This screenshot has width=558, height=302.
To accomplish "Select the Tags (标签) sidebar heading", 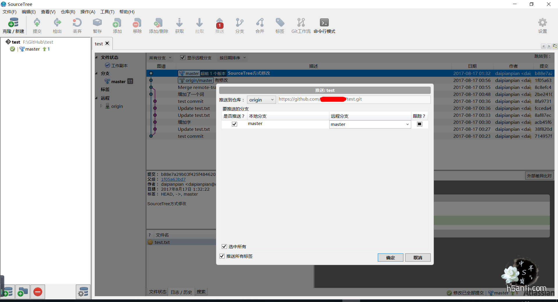I will click(x=105, y=89).
